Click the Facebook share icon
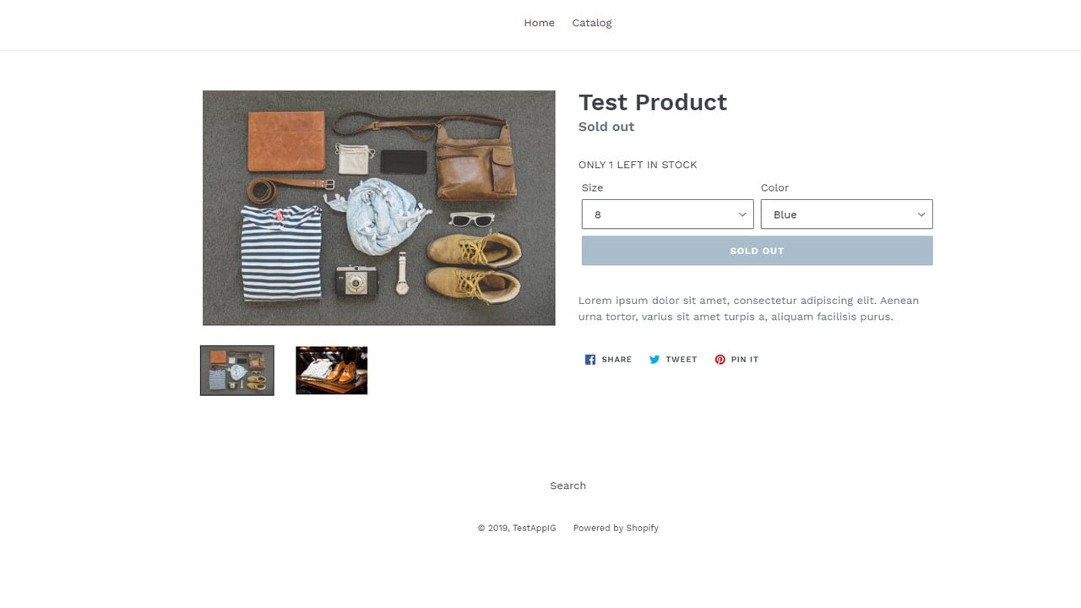The height and width of the screenshot is (608, 1081). (590, 360)
